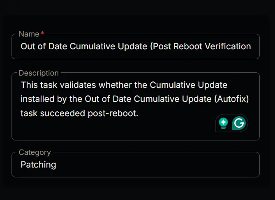Click the red required asterisk beside Name

point(42,33)
